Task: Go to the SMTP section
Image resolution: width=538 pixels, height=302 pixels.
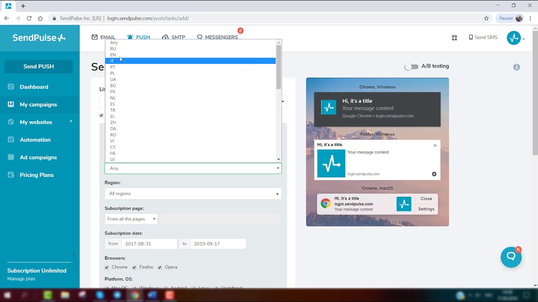Action: click(x=173, y=37)
